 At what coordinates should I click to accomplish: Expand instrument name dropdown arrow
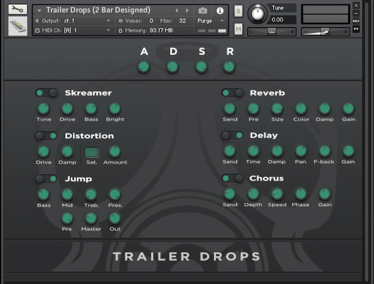[x=40, y=11]
